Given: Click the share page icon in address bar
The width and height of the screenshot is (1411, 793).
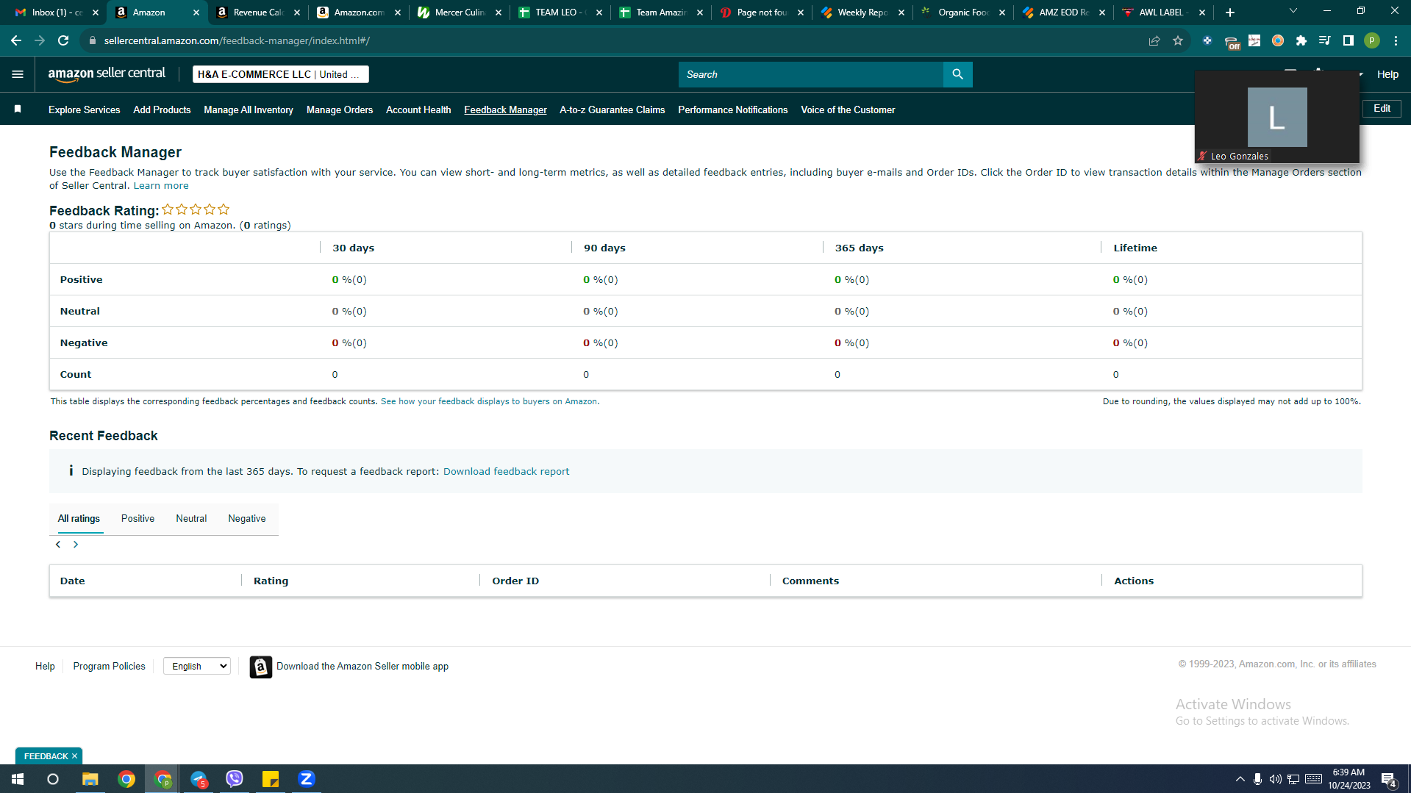Looking at the screenshot, I should click(1154, 40).
